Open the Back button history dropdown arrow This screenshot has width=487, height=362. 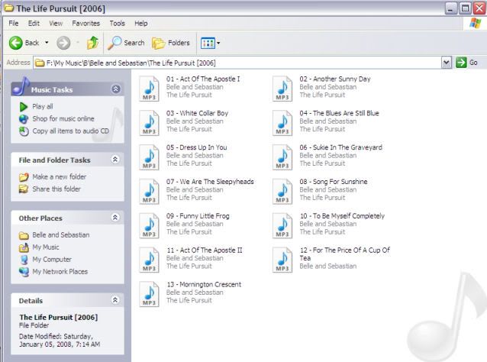(x=47, y=43)
